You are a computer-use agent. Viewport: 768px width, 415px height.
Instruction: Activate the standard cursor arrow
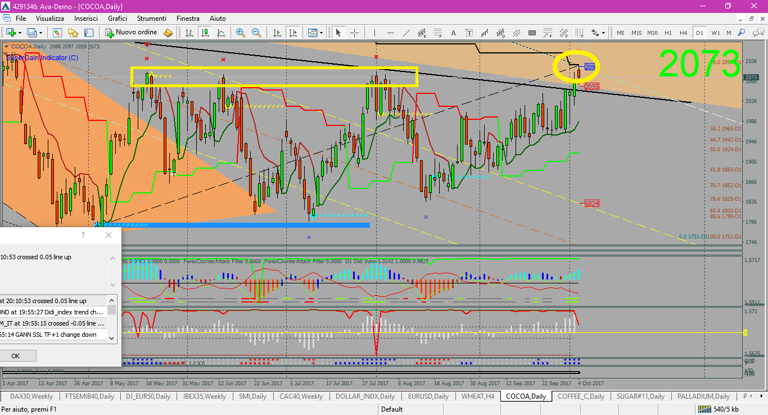tap(338, 33)
